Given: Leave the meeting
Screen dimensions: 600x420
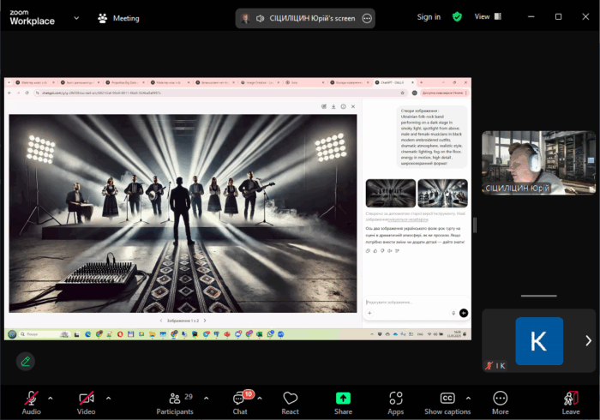Looking at the screenshot, I should (x=571, y=399).
